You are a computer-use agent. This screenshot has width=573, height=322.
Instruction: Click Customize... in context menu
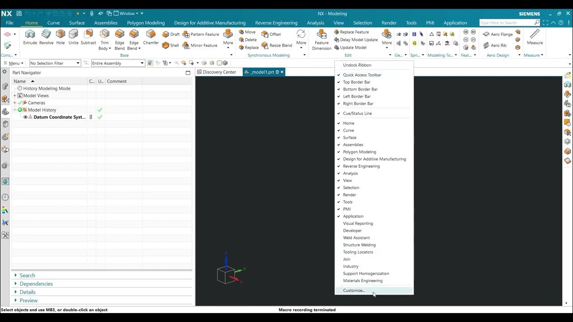click(374, 290)
